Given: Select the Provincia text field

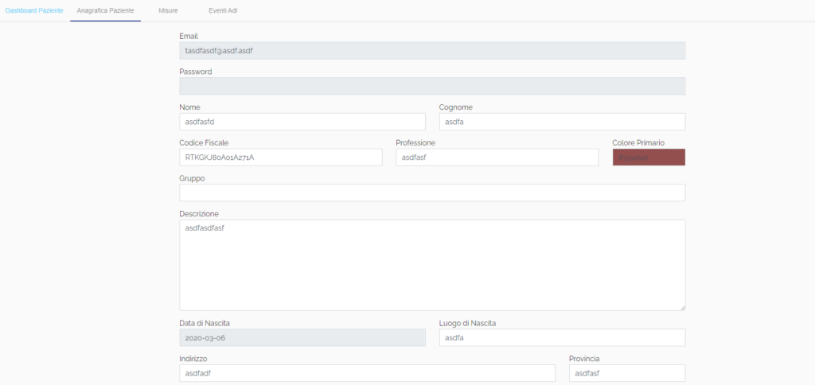Looking at the screenshot, I should click(x=627, y=373).
